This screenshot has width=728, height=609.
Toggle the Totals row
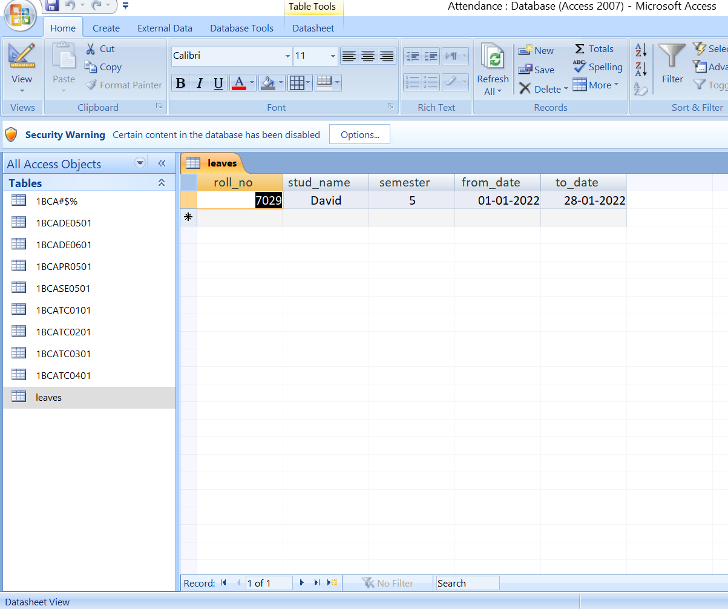point(594,49)
